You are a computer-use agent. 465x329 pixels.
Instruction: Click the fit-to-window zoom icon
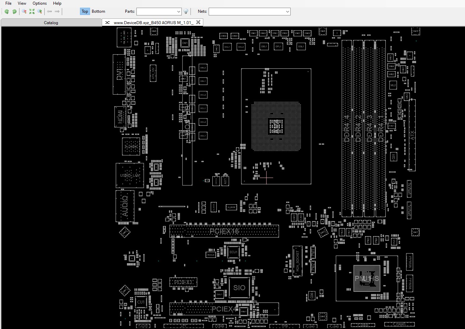32,11
